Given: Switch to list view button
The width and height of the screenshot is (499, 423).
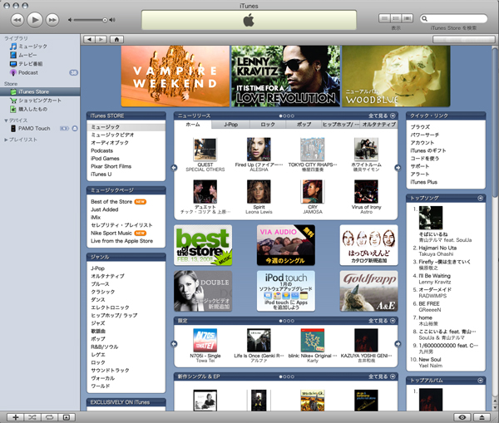Looking at the screenshot, I should point(384,18).
